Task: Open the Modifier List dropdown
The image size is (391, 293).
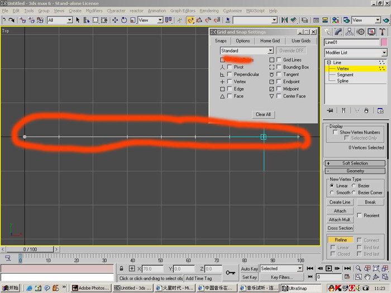Action: coord(356,52)
